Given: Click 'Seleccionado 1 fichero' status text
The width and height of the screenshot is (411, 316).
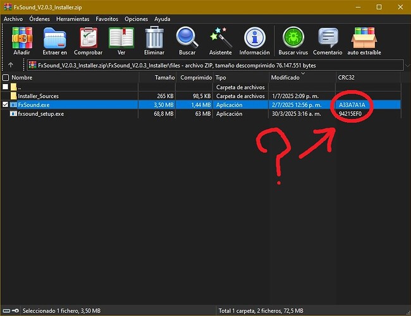Looking at the screenshot, I should pyautogui.click(x=61, y=311).
